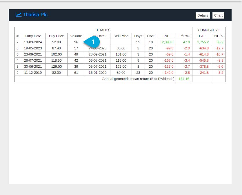Click the CUMULATIVE section header
This screenshot has height=195, width=242.
point(209,30)
